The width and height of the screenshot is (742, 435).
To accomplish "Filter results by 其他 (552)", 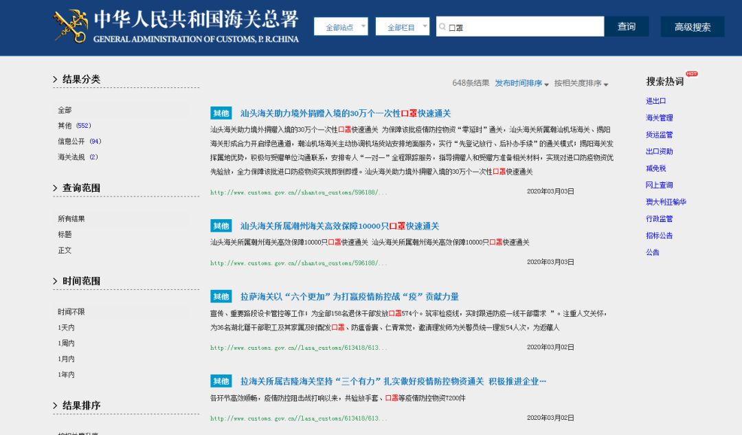I will (x=74, y=126).
